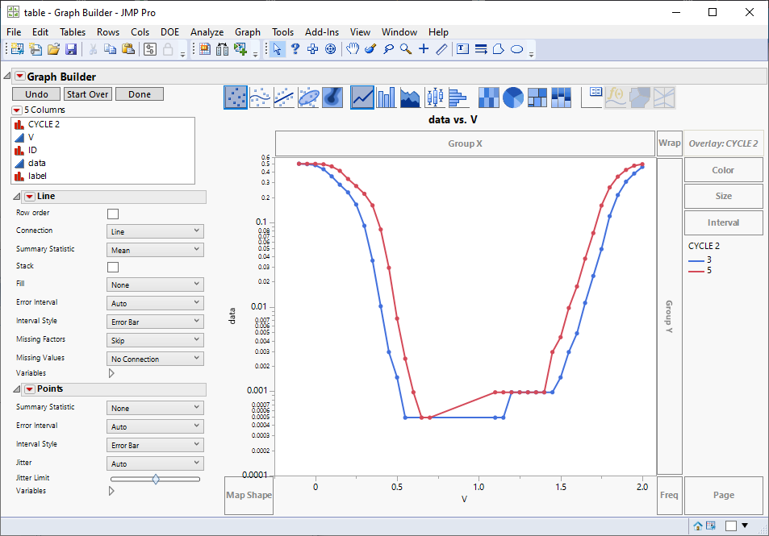Screen dimensions: 769x536
Task: Select the Ellipse element icon
Action: pyautogui.click(x=308, y=97)
